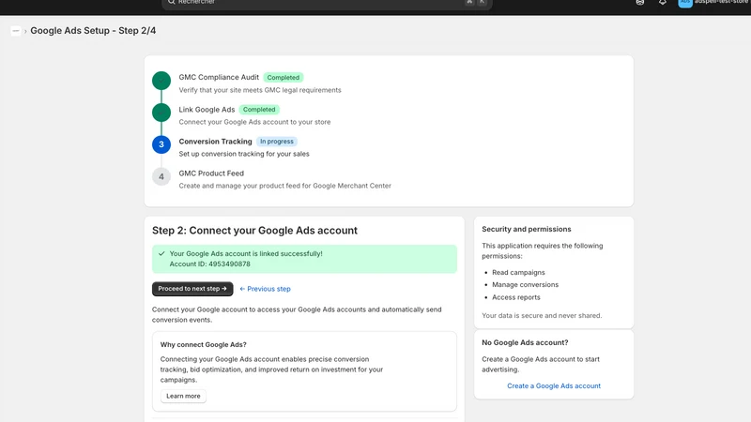The image size is (751, 422).
Task: Click Completed badge next to GMC Compliance Audit
Action: 284,78
